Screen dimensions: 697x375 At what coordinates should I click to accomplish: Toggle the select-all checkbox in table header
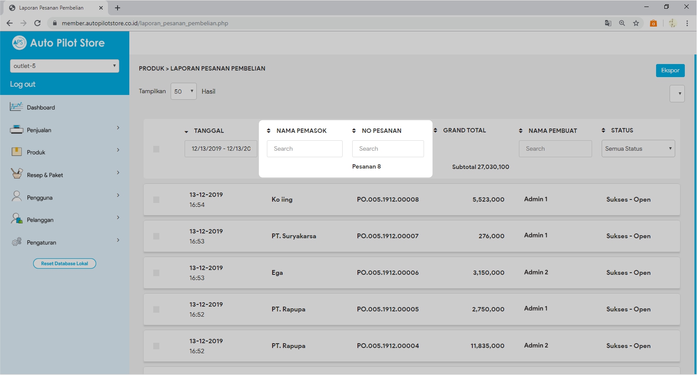(156, 149)
